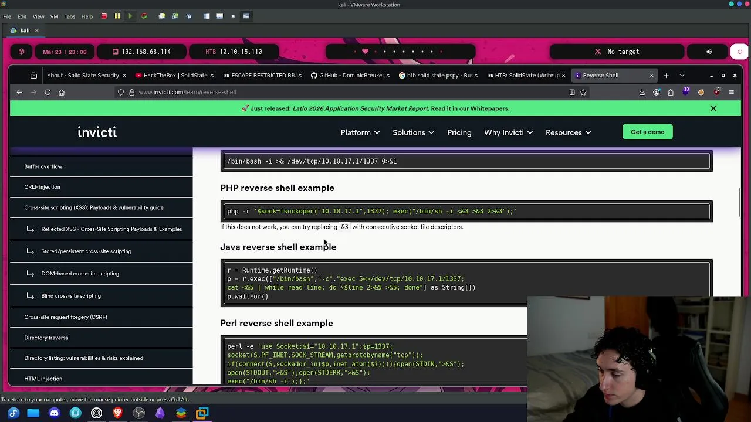Open the Firefox list all tabs chevron
The height and width of the screenshot is (422, 751).
682,75
